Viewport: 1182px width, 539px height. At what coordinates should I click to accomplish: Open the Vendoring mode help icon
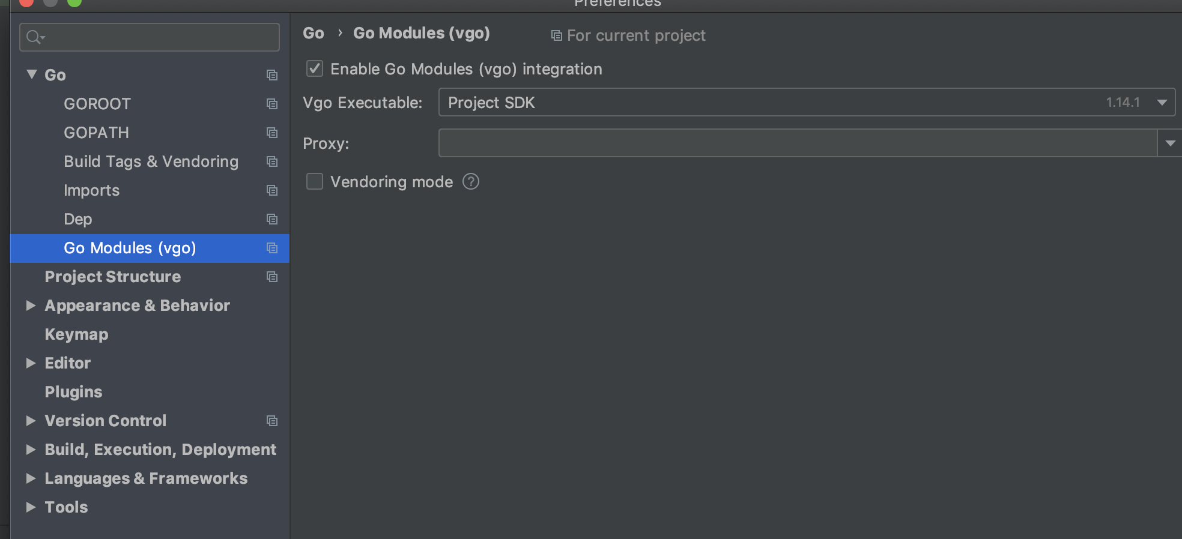[471, 181]
